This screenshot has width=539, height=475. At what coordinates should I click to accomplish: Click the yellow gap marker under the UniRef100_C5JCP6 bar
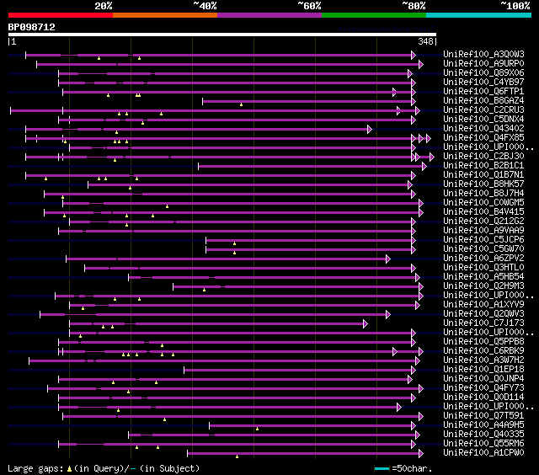coord(234,243)
